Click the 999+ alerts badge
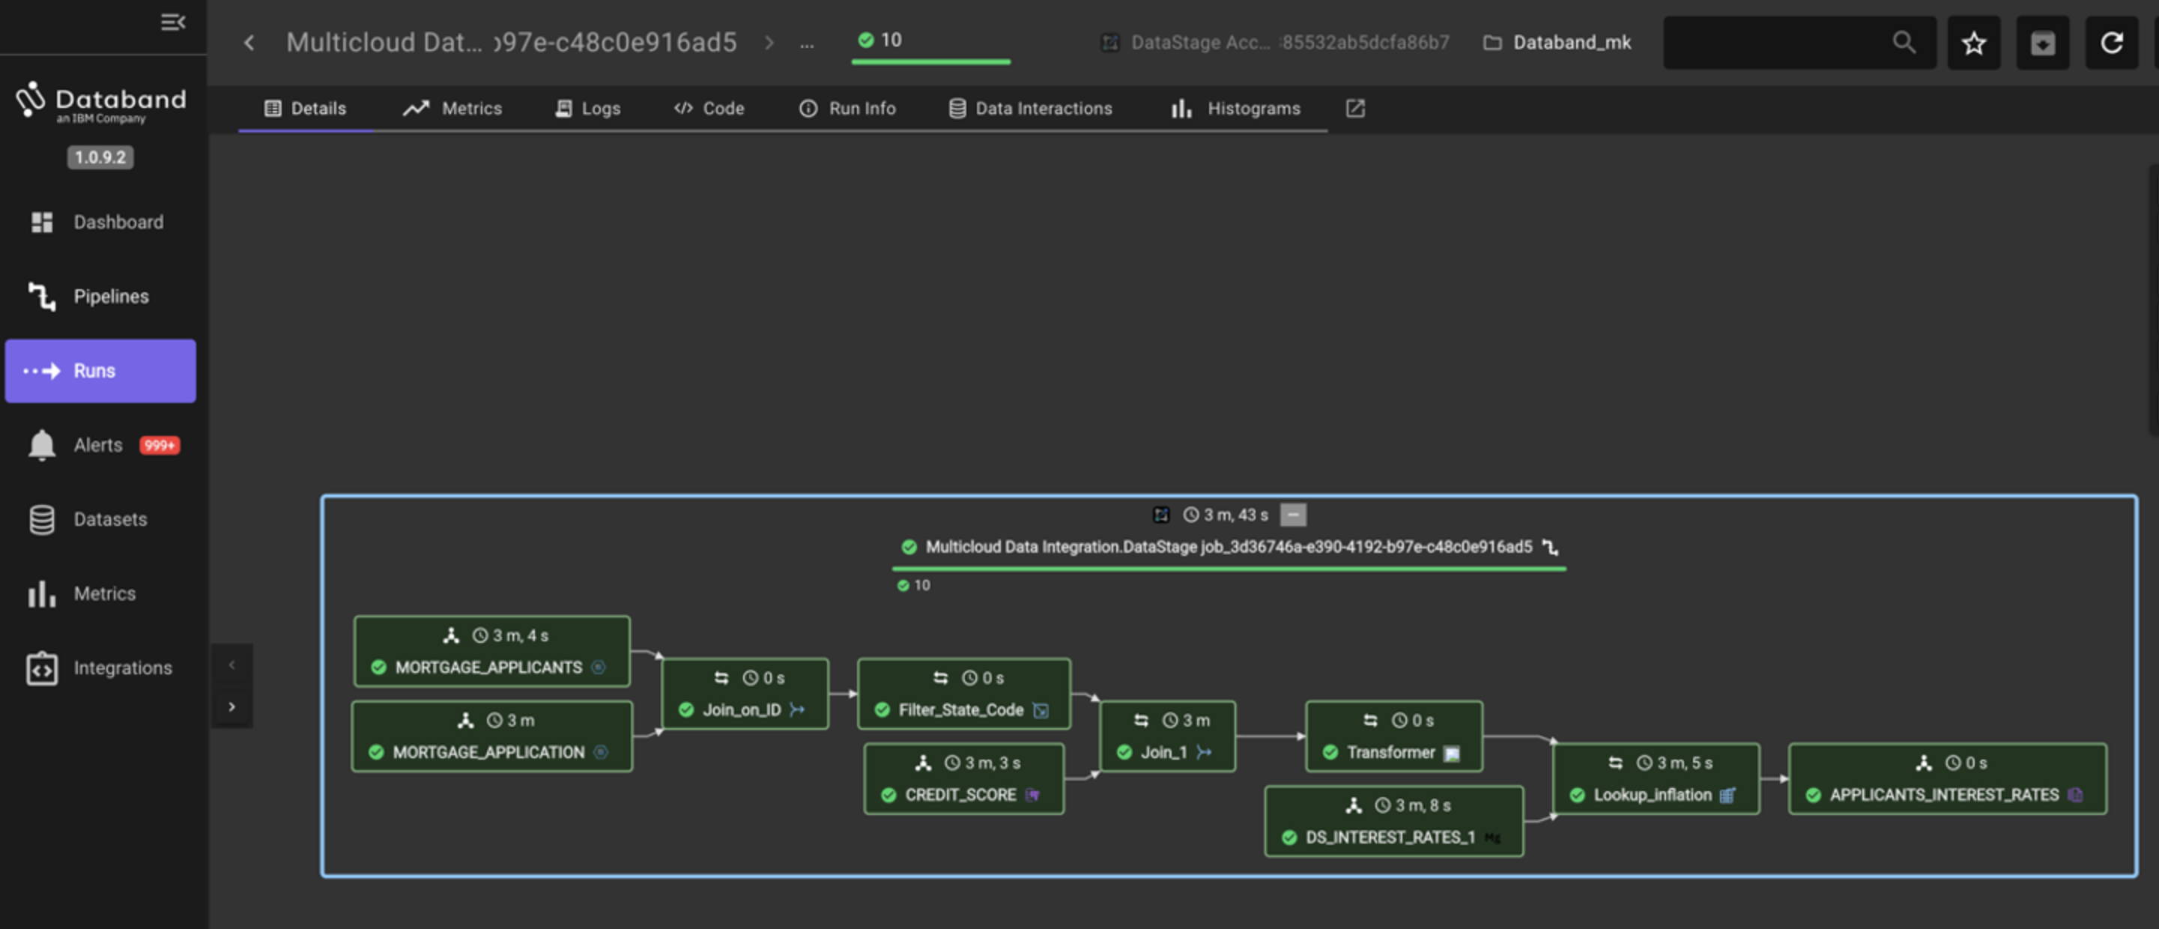The height and width of the screenshot is (929, 2159). click(160, 445)
